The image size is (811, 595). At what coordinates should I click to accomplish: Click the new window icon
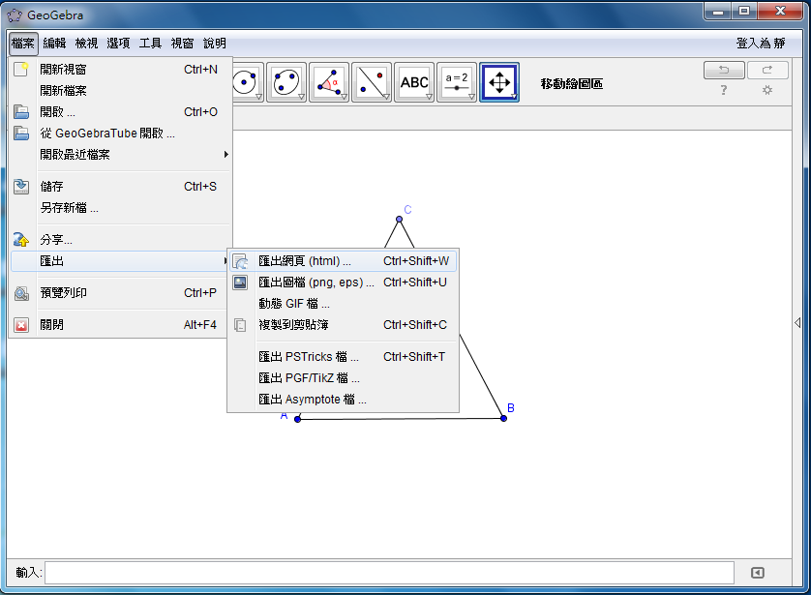click(21, 70)
